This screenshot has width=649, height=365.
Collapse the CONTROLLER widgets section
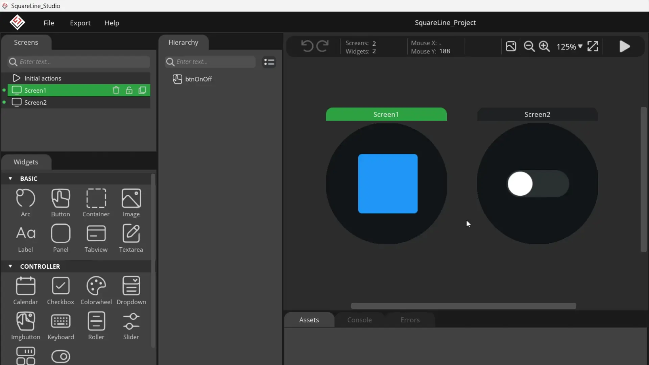(10, 266)
